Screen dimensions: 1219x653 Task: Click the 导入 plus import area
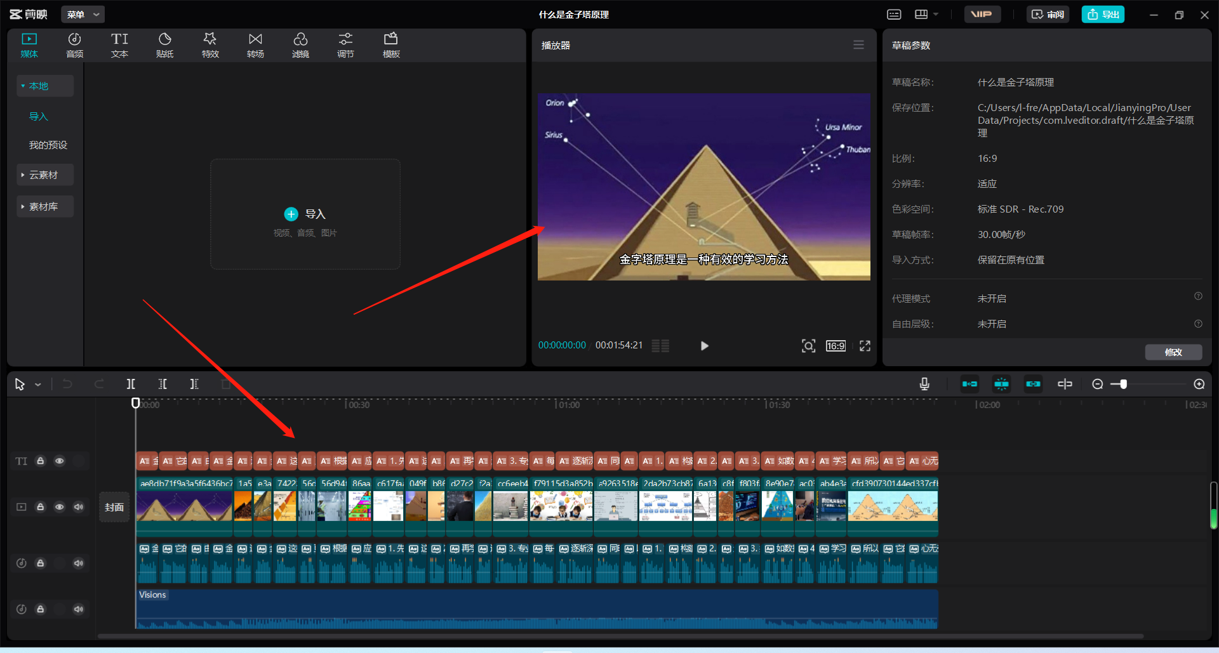[x=305, y=214]
